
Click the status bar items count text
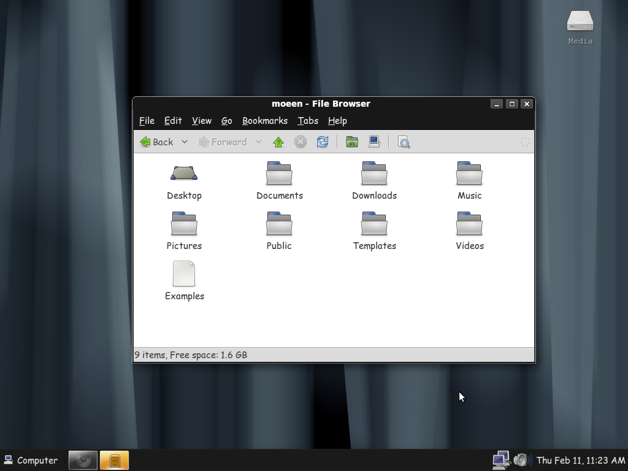(191, 355)
